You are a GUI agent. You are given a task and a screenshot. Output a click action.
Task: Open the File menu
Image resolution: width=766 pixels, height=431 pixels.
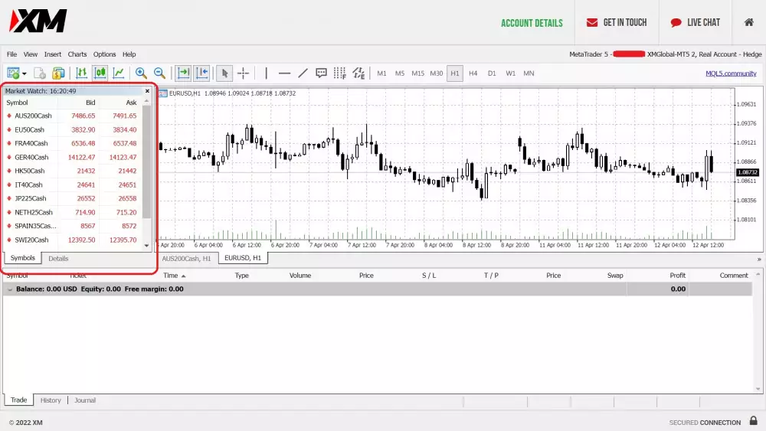click(11, 54)
